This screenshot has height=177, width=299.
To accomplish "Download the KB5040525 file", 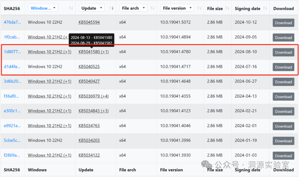I will (283, 67).
